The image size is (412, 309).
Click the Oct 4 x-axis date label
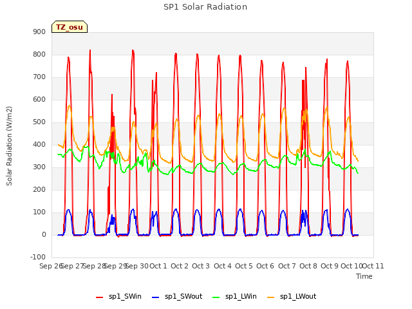(x=223, y=266)
